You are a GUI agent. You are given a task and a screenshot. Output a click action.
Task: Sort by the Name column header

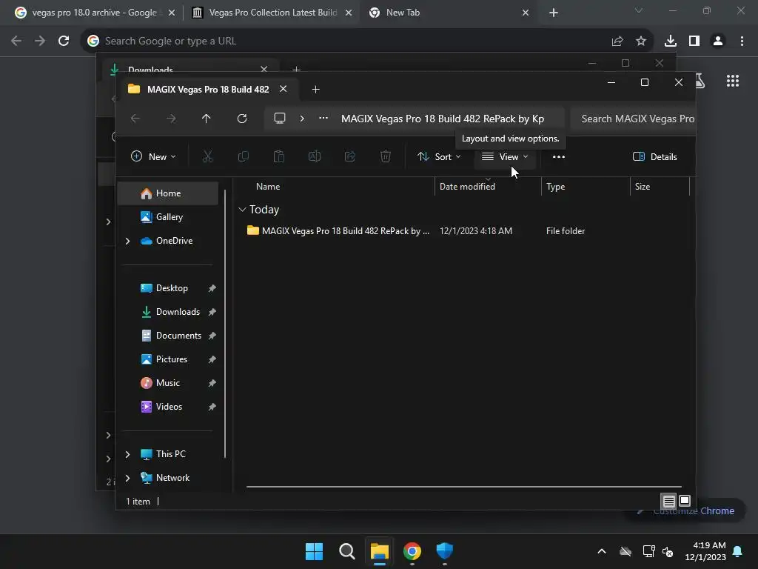pyautogui.click(x=268, y=187)
